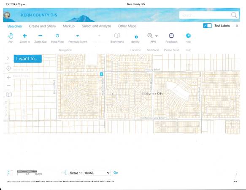The height and width of the screenshot is (190, 246).
Task: Click the Go scale button
Action: [x=116, y=173]
